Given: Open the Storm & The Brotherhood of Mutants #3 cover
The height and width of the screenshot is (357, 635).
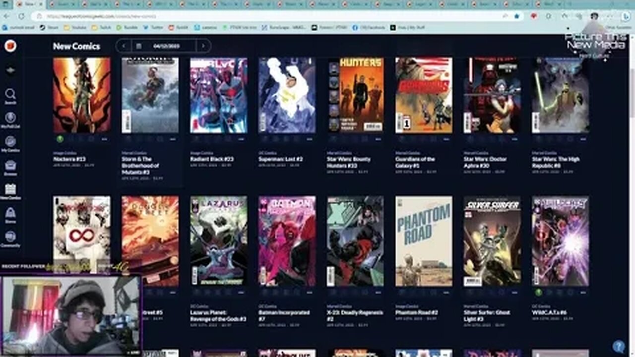Looking at the screenshot, I should (150, 95).
